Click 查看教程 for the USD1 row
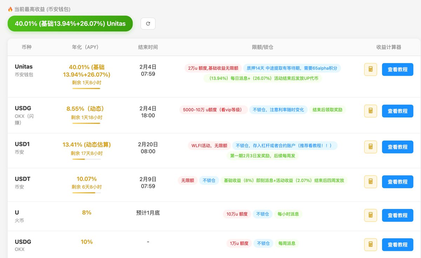Screen dimensions: 421x258 pos(397,147)
